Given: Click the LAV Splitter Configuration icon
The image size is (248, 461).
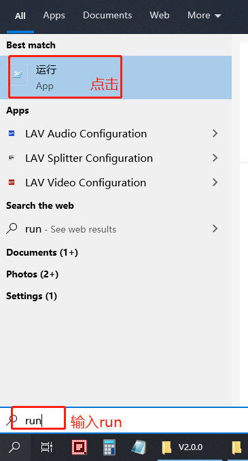Looking at the screenshot, I should (12, 158).
